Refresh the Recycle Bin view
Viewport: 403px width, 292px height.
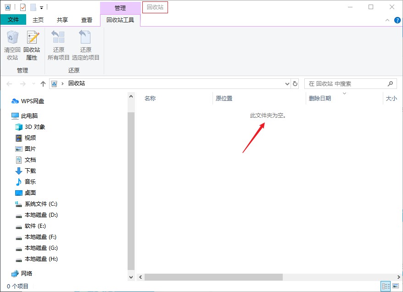pyautogui.click(x=294, y=83)
